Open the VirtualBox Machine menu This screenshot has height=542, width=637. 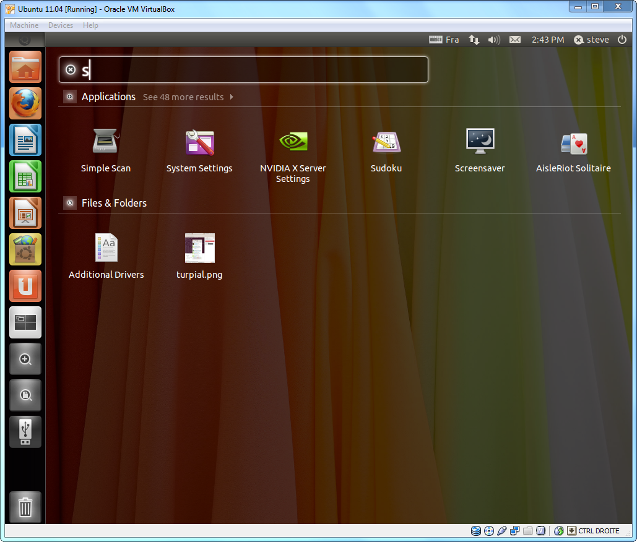(24, 25)
